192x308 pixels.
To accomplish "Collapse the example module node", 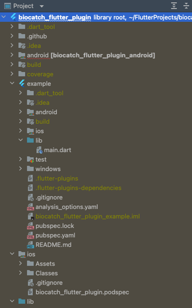I will coord(12,83).
